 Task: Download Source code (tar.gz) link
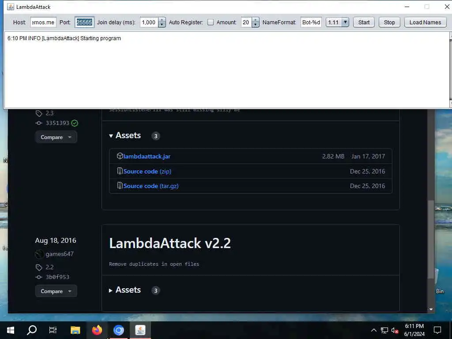pos(151,186)
